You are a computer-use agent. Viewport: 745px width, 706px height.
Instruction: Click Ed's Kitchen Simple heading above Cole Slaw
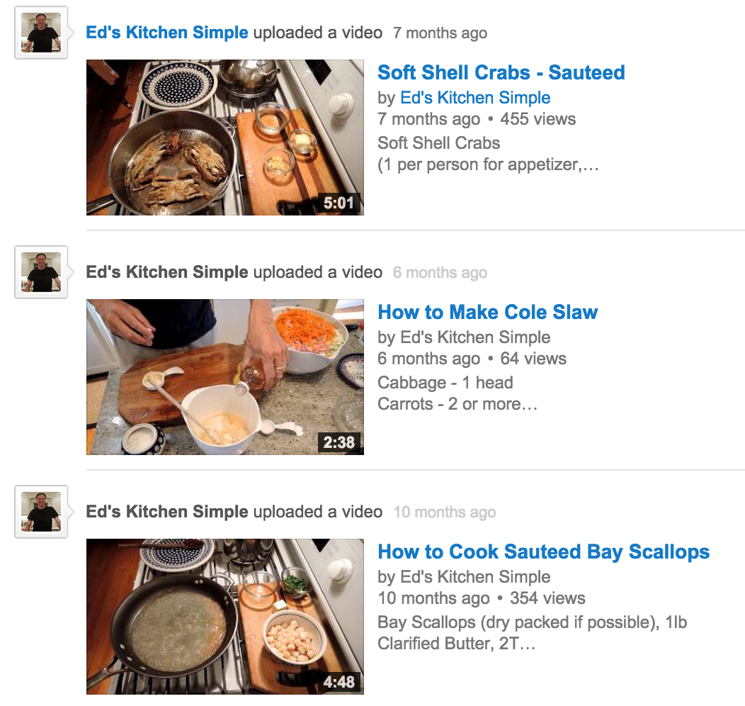(x=166, y=272)
